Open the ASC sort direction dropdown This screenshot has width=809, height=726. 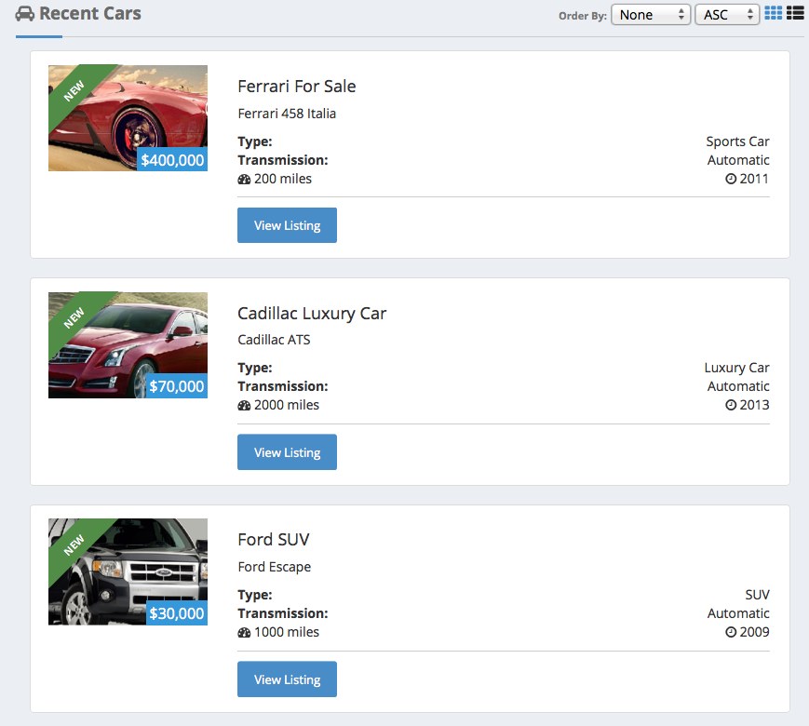727,15
